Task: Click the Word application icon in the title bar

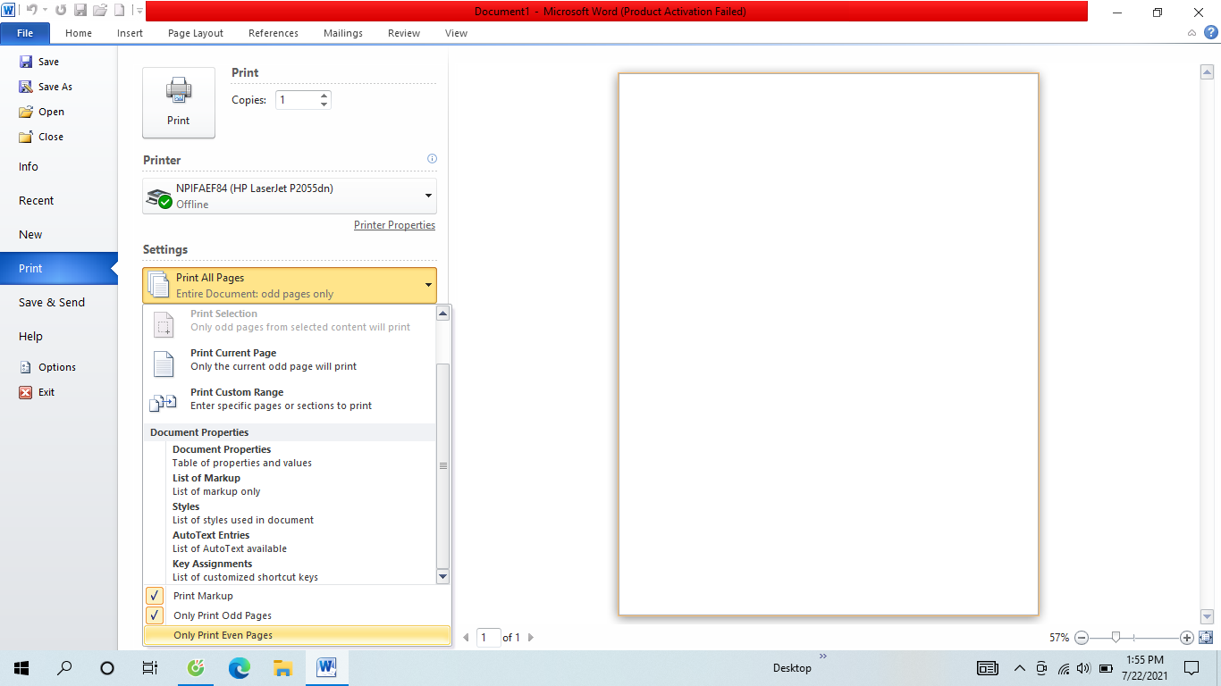Action: [x=8, y=11]
